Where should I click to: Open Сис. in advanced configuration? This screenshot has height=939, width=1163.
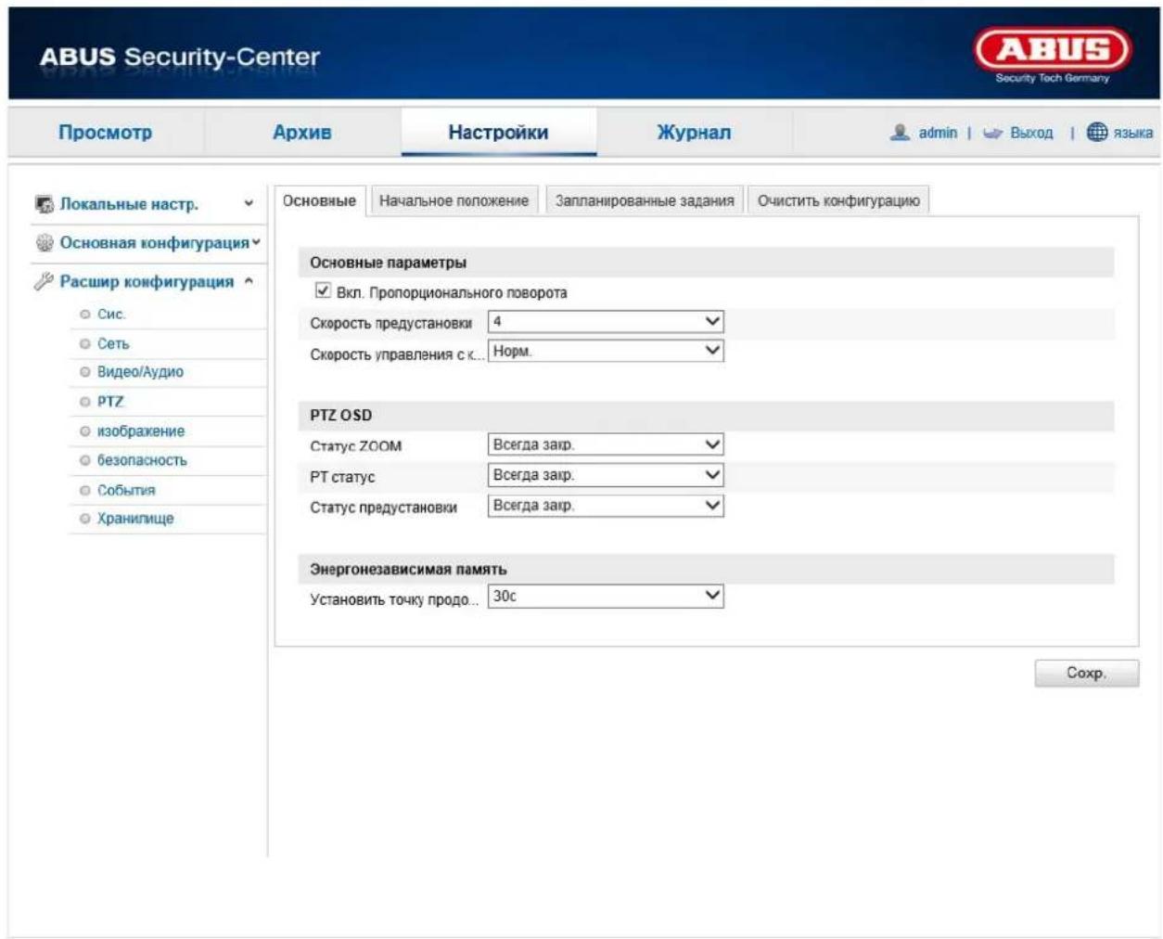pos(111,315)
